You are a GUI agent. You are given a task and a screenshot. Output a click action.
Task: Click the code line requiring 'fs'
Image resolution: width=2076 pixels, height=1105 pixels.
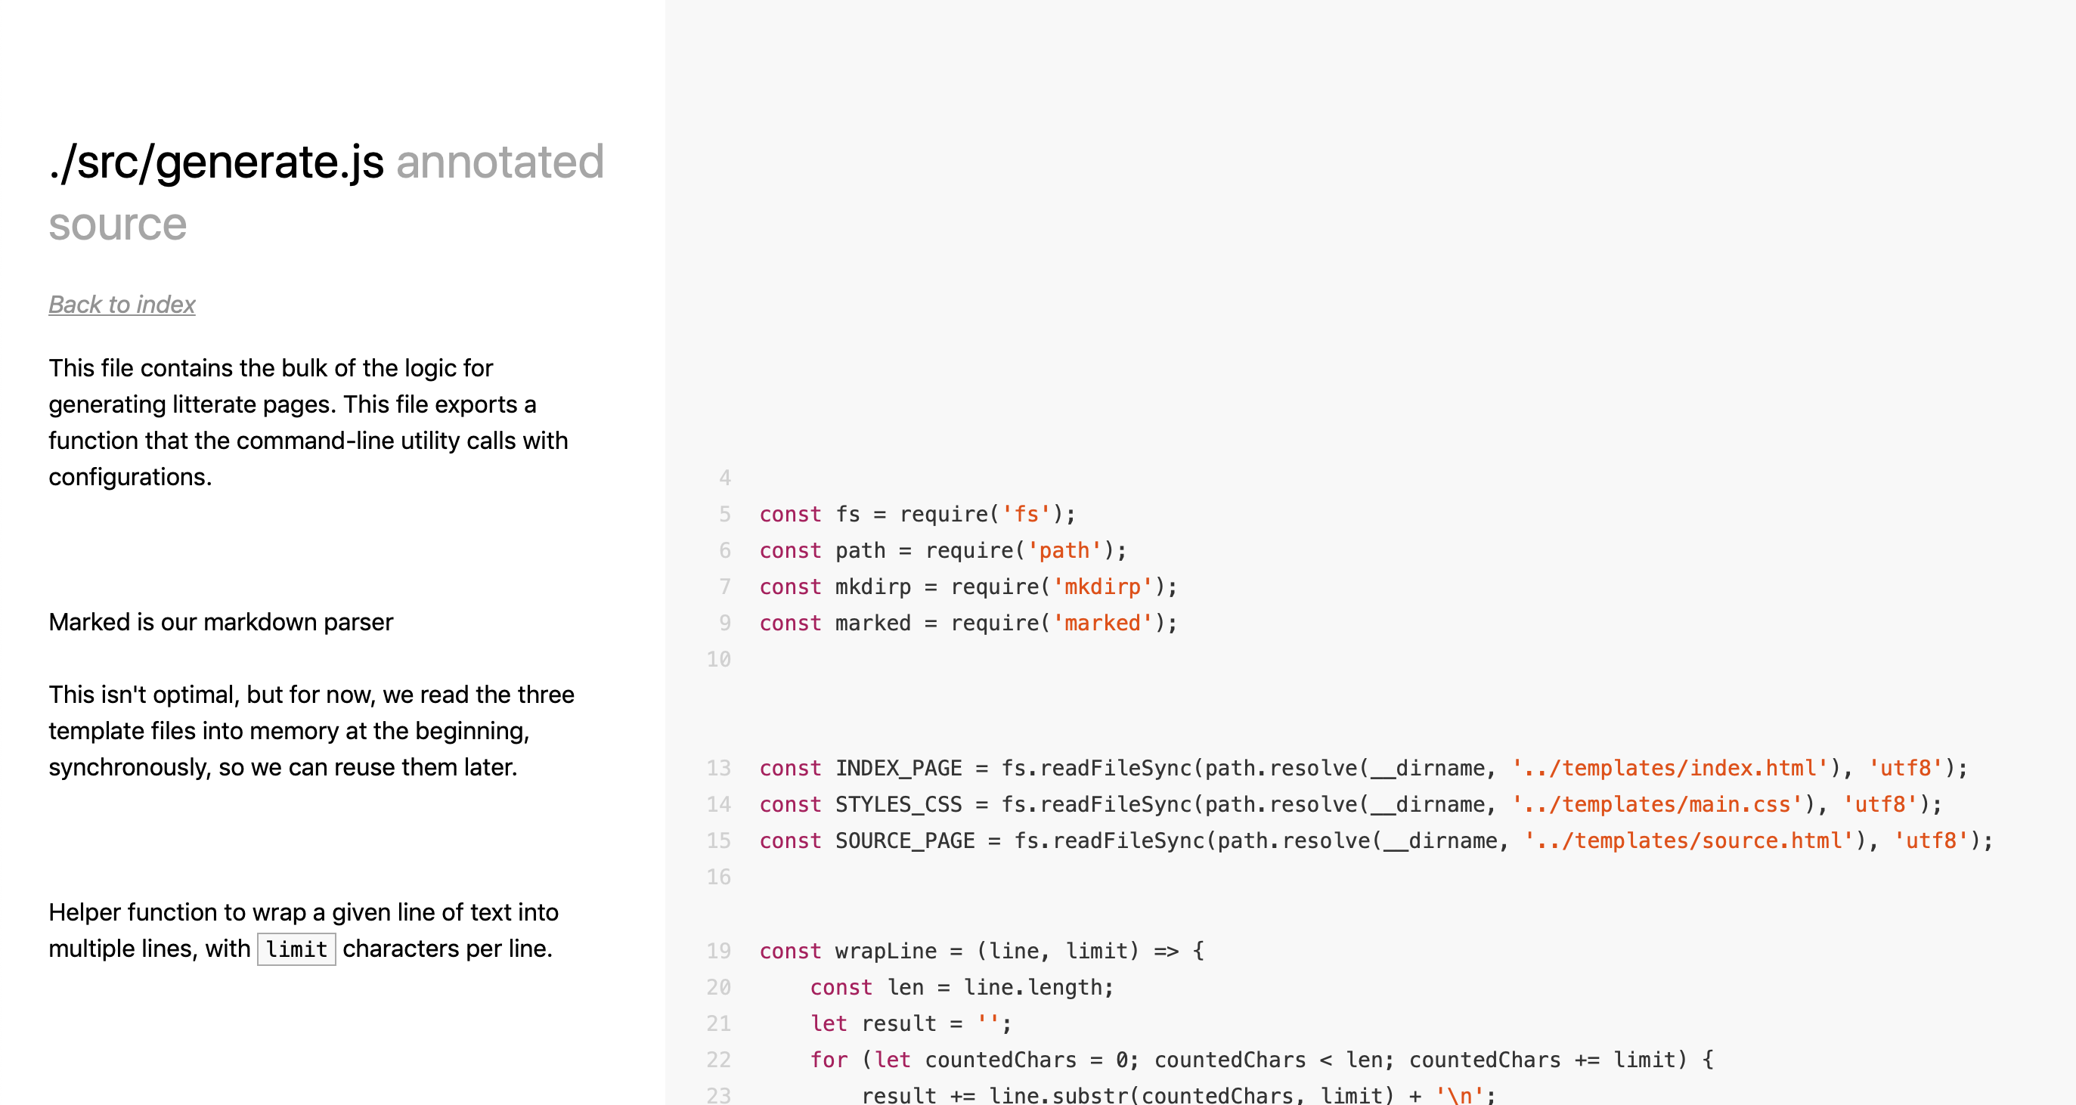pyautogui.click(x=917, y=514)
